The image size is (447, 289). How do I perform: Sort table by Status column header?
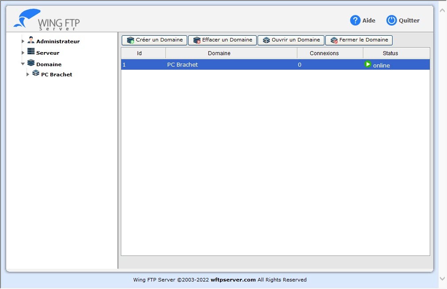click(x=396, y=53)
